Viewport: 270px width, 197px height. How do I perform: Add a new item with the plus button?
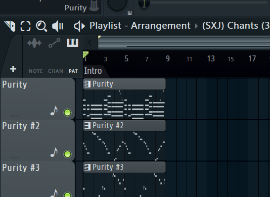[x=13, y=69]
